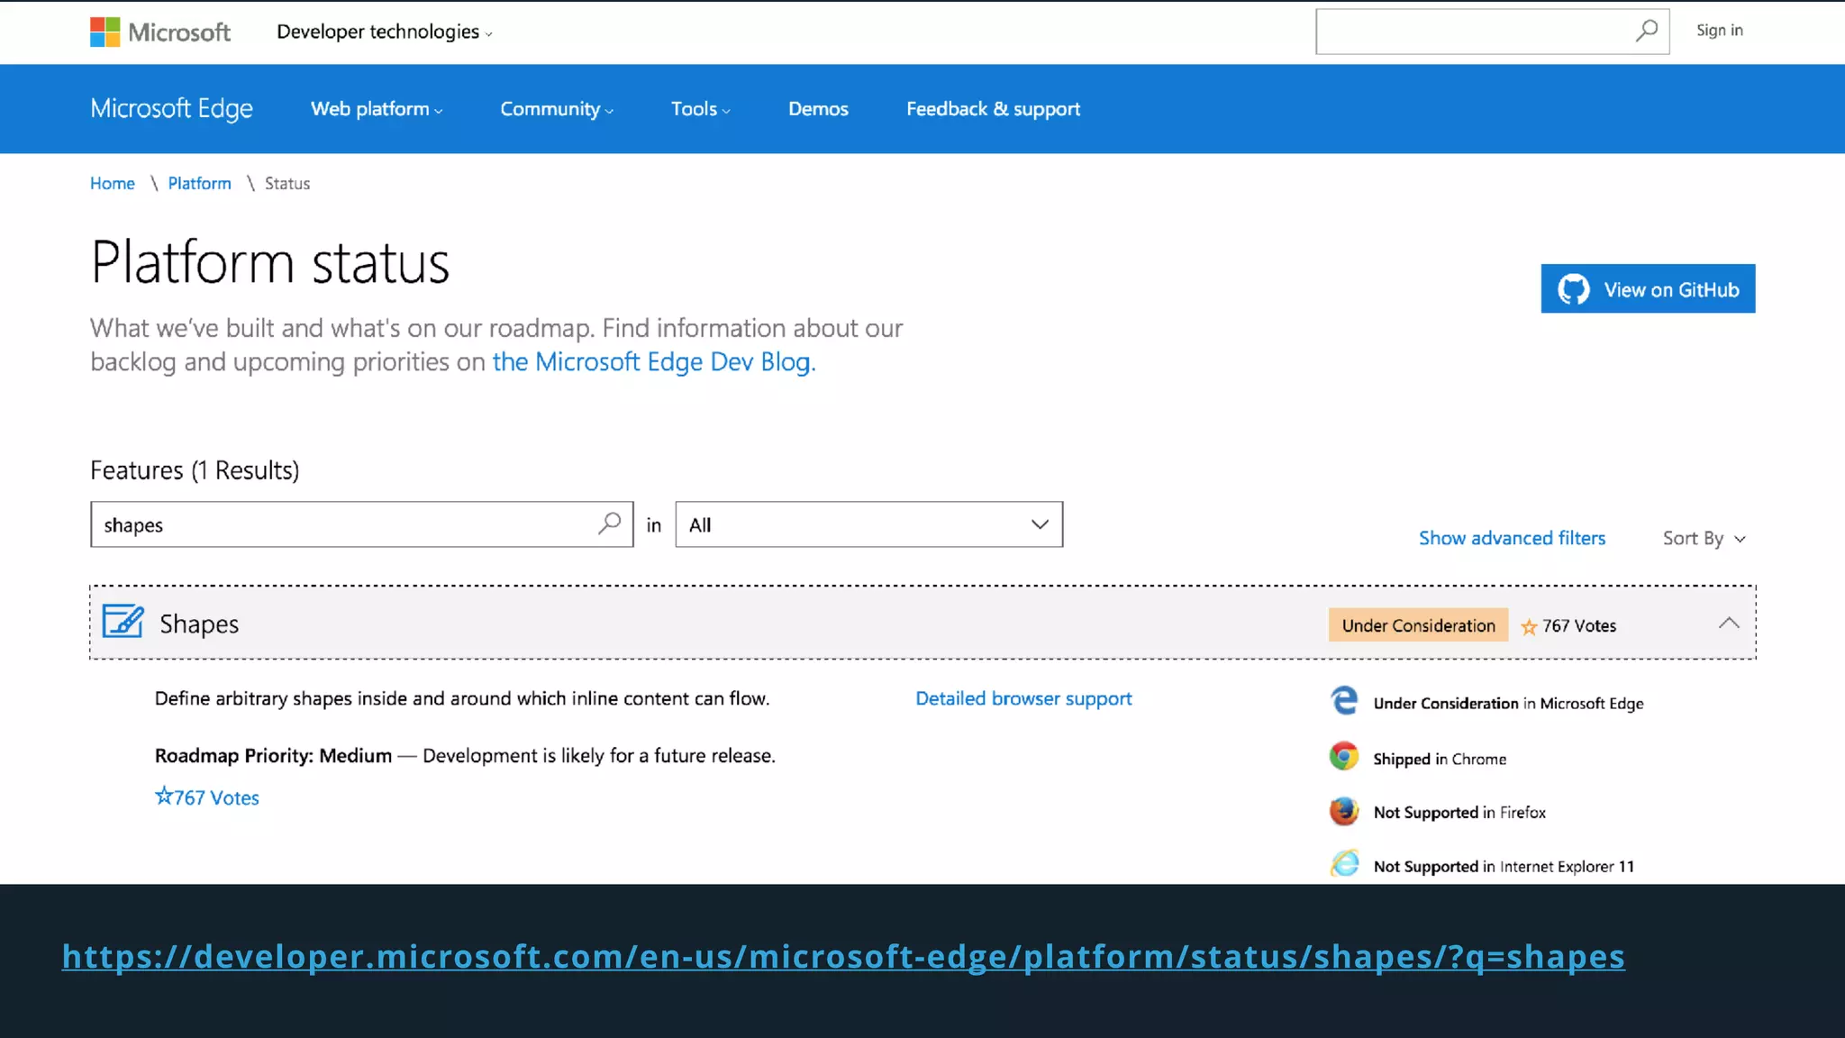This screenshot has height=1038, width=1845.
Task: Go to Platform breadcrumb
Action: click(x=199, y=184)
